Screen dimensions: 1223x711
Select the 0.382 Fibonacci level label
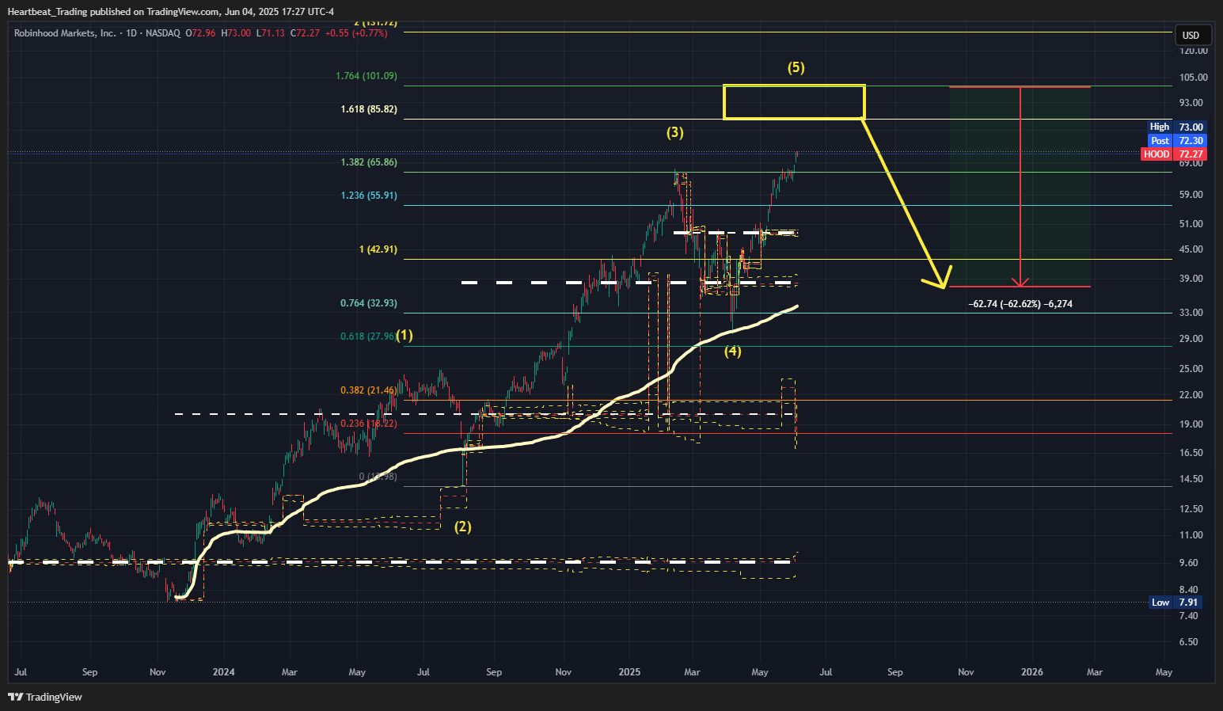click(x=368, y=390)
